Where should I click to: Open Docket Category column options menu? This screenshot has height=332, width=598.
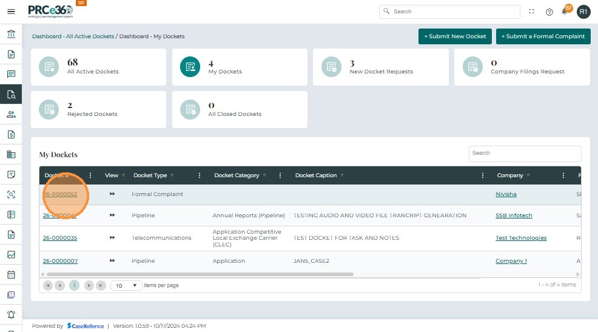coord(280,175)
